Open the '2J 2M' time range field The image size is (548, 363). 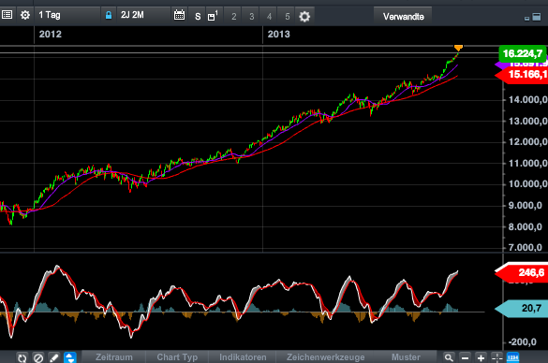point(143,15)
